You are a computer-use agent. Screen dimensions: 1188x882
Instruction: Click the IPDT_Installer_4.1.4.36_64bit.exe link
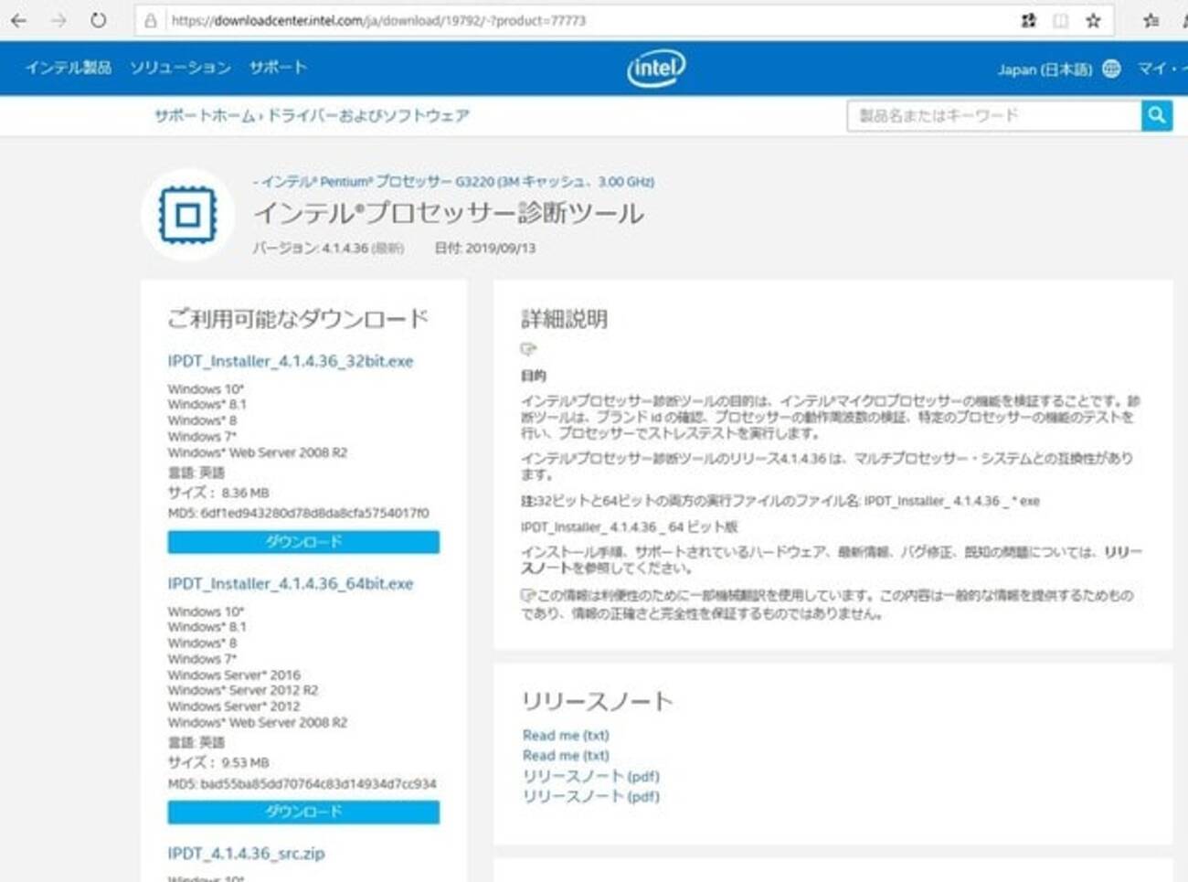point(290,583)
